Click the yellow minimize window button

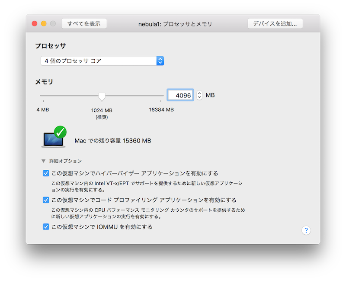pyautogui.click(x=44, y=24)
